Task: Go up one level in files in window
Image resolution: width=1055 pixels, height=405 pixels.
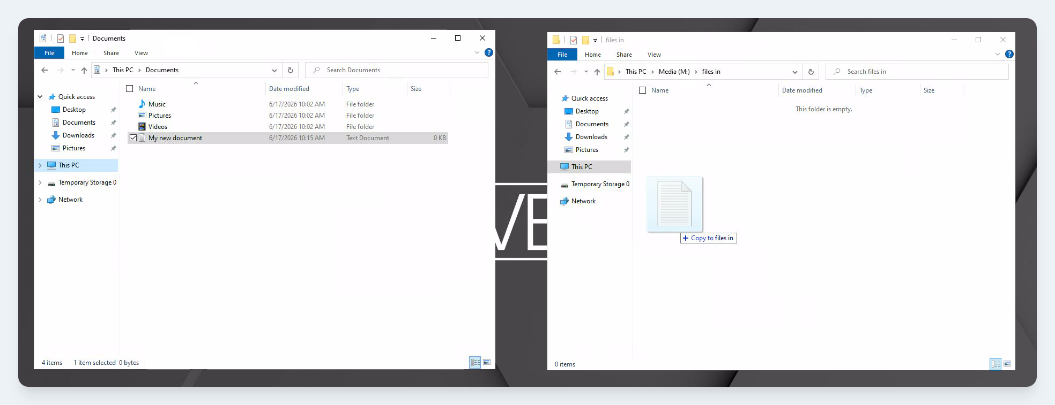Action: 597,72
